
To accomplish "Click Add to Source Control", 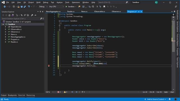I will [155, 99].
